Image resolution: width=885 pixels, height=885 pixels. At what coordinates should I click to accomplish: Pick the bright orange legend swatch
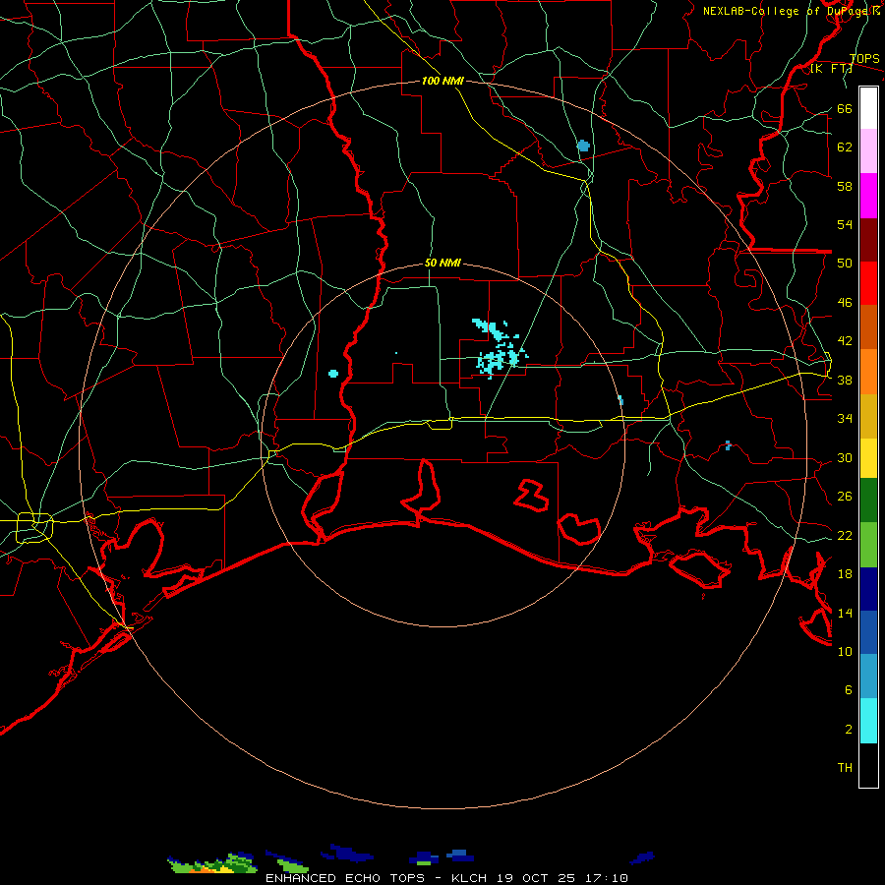click(x=868, y=372)
